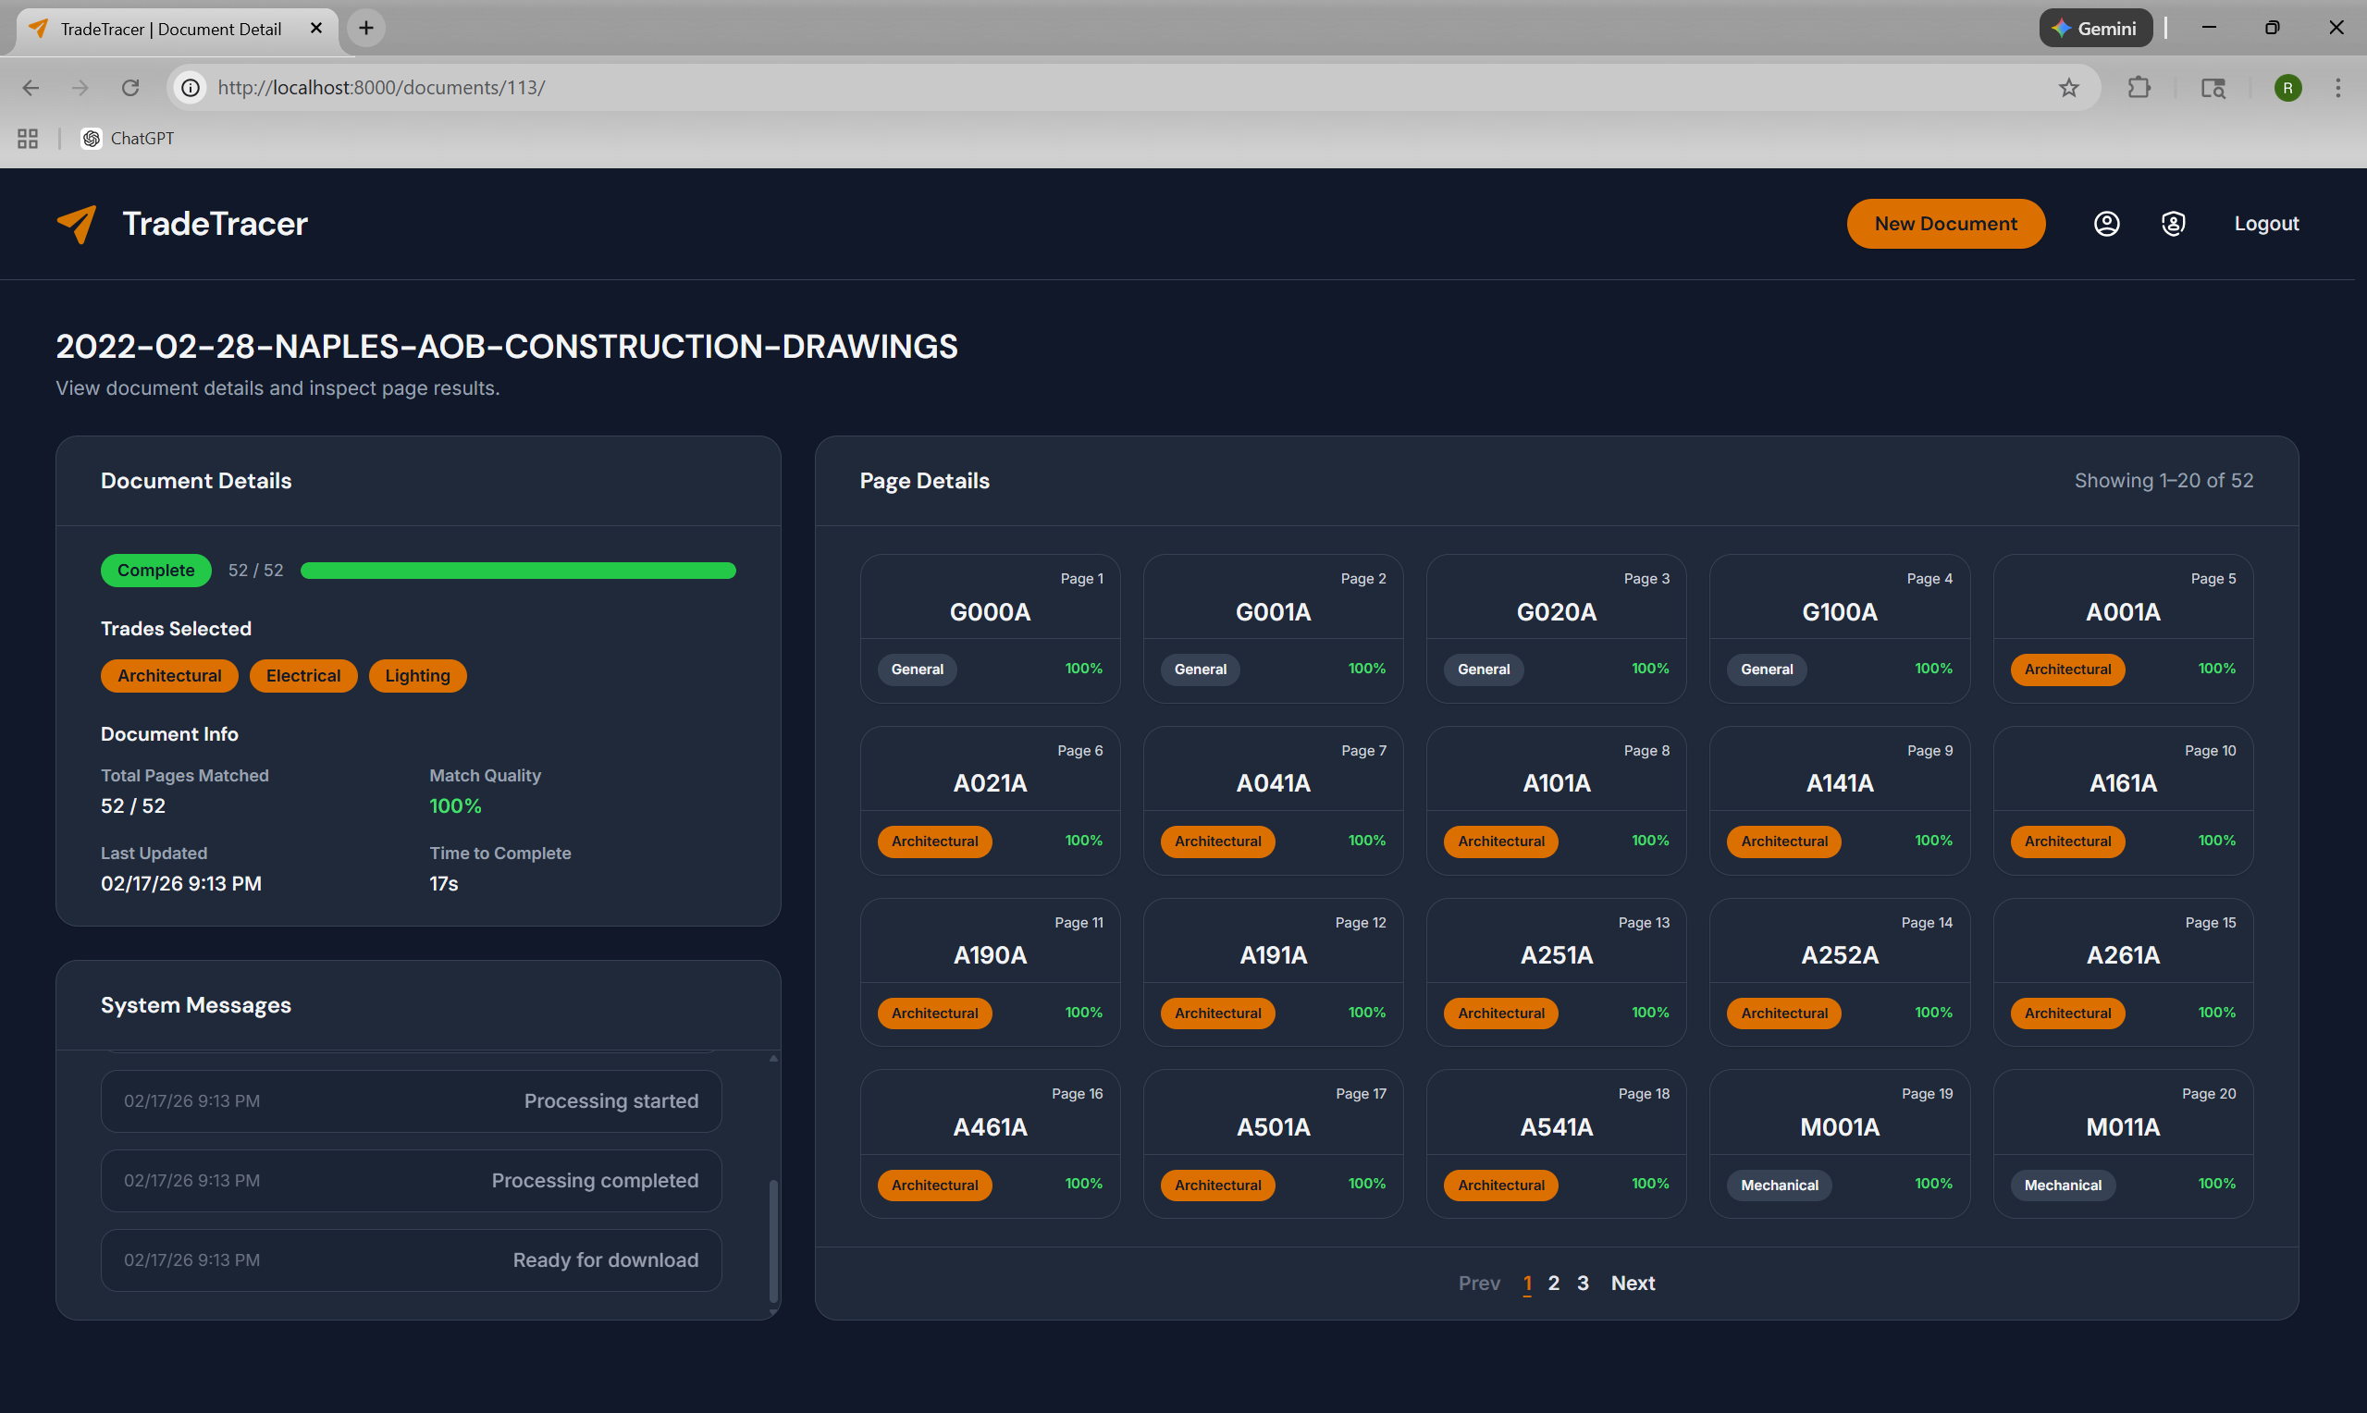This screenshot has height=1413, width=2367.
Task: Click the browser forward arrow
Action: pyautogui.click(x=80, y=88)
